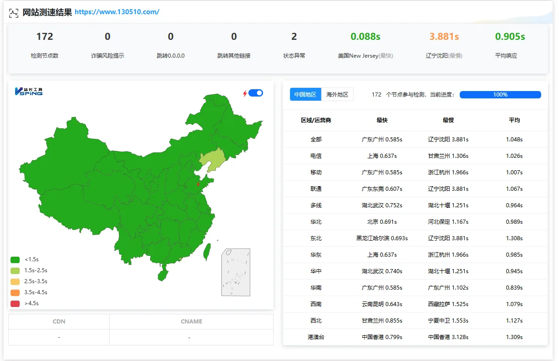
Task: Click the 跳转0.0.0.0 label
Action: [171, 56]
